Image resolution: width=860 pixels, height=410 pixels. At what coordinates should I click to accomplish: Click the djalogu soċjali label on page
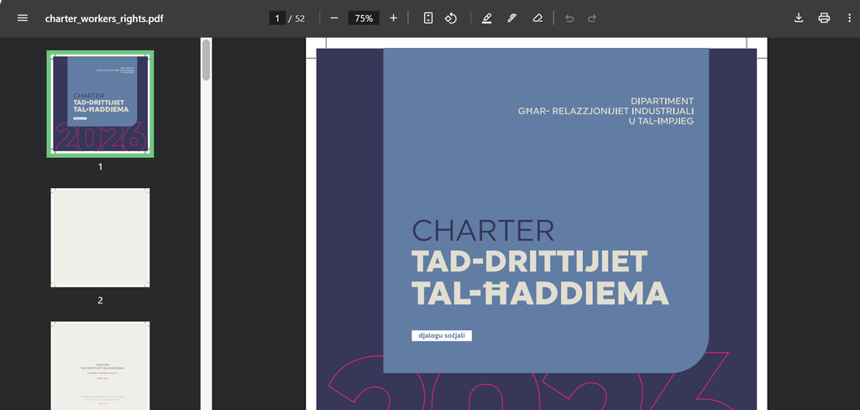(x=442, y=335)
